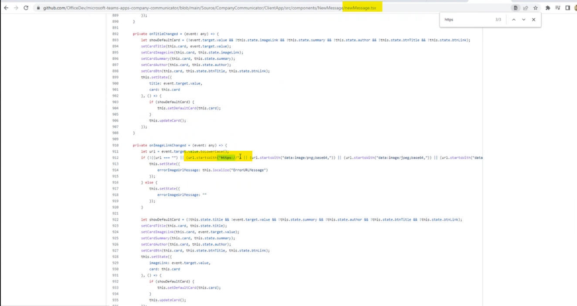Viewport: 577px width, 306px height.
Task: Reload the GitHub page
Action: 26,7
